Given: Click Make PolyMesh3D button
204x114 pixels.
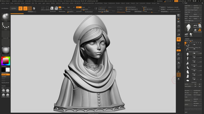Looking at the screenshot, I should point(195,16).
